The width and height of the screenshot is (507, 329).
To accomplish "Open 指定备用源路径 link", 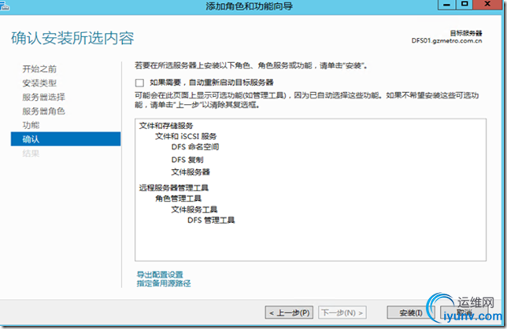I will pos(164,283).
